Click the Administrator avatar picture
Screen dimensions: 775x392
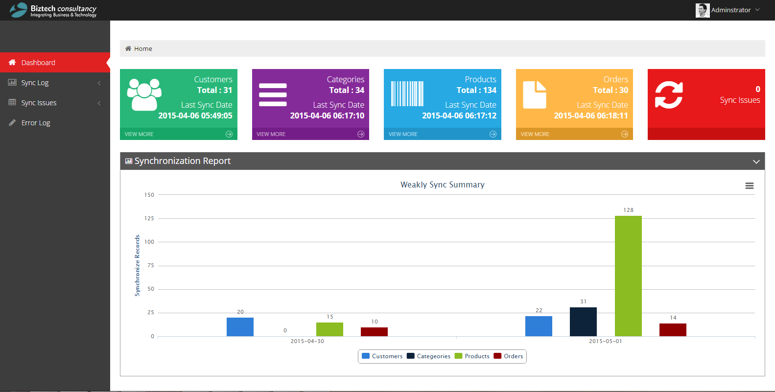(703, 10)
